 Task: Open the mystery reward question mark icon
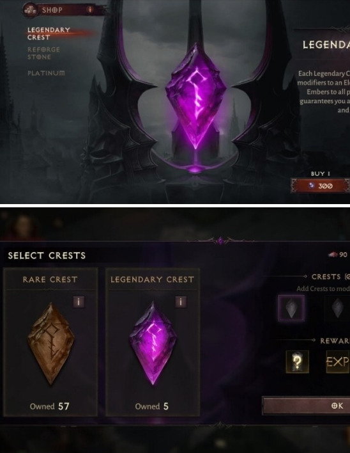(297, 362)
